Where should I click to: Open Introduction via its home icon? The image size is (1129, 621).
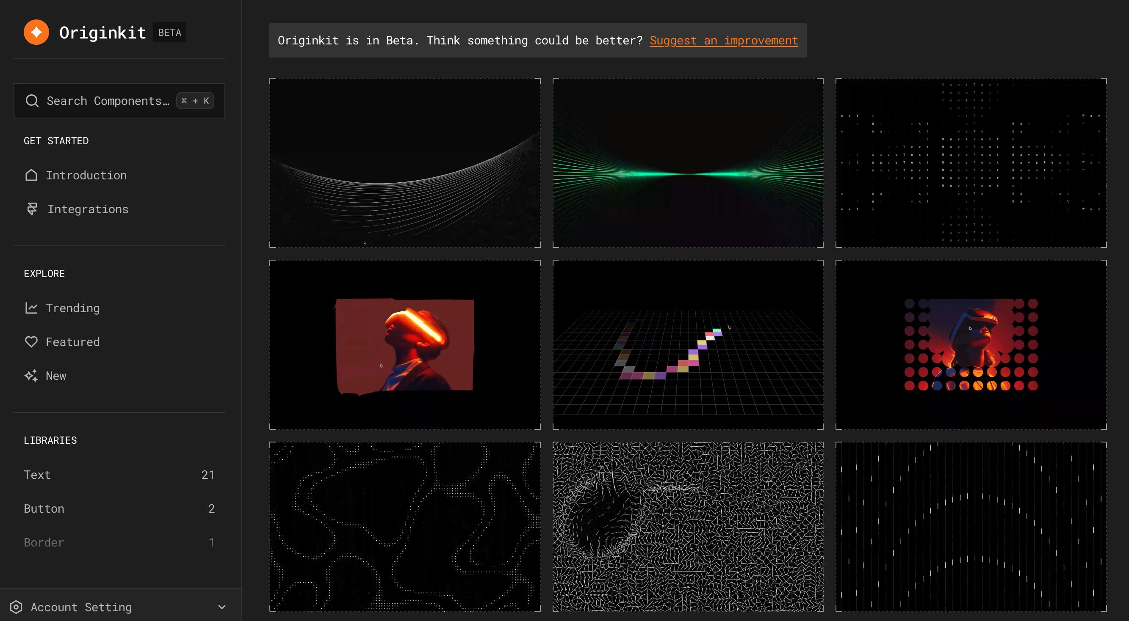(31, 175)
